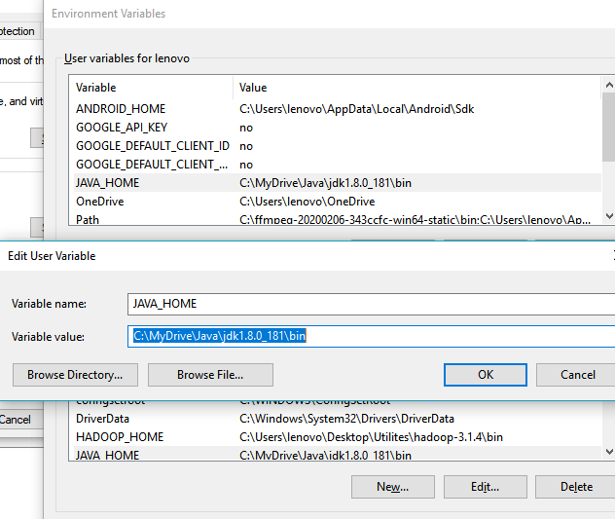Open Browse File... chooser

tap(210, 375)
